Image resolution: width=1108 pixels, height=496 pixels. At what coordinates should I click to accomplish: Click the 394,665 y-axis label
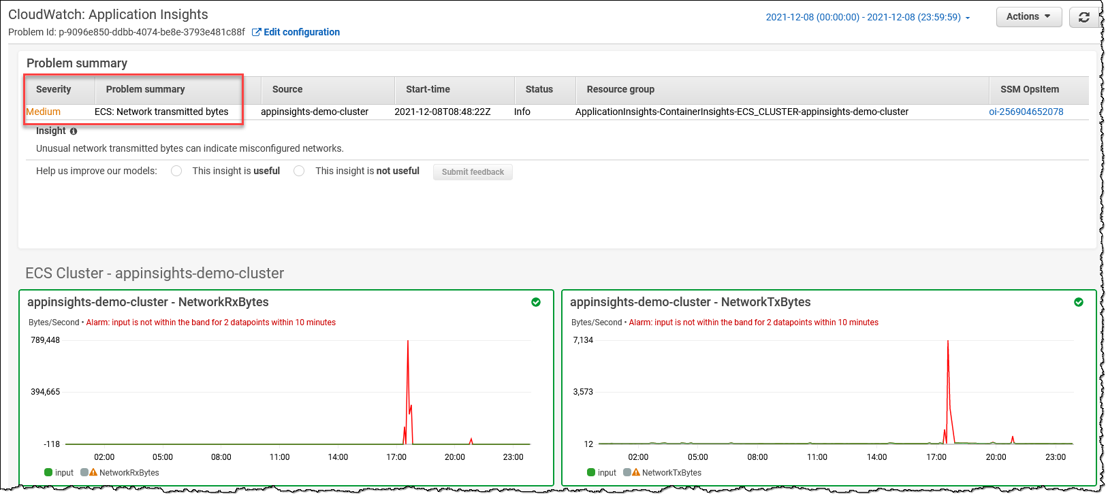[45, 392]
